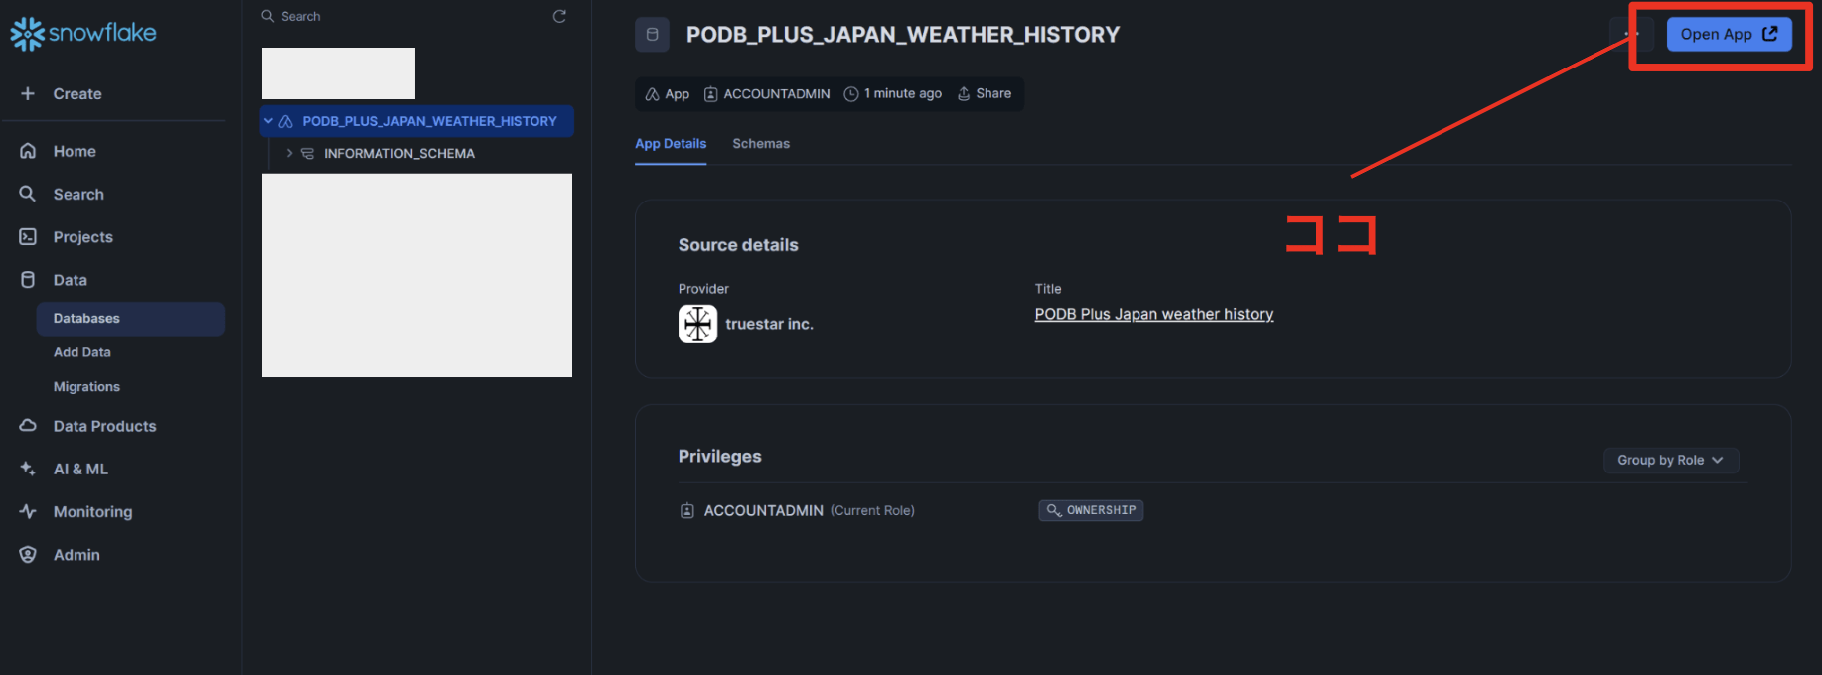Click the Projects terminal icon
Viewport: 1822px width, 675px height.
[x=28, y=236]
